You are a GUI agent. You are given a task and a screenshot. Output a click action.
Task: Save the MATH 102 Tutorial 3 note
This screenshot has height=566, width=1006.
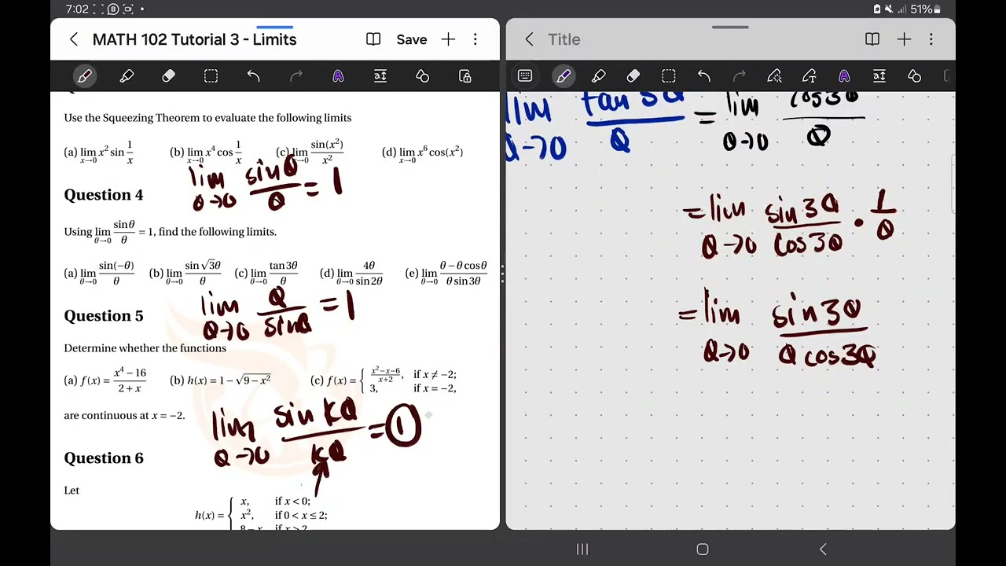coord(412,39)
